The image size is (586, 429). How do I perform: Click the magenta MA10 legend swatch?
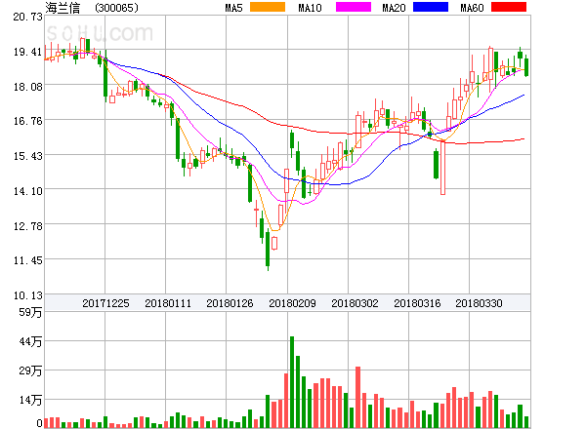[x=354, y=7]
